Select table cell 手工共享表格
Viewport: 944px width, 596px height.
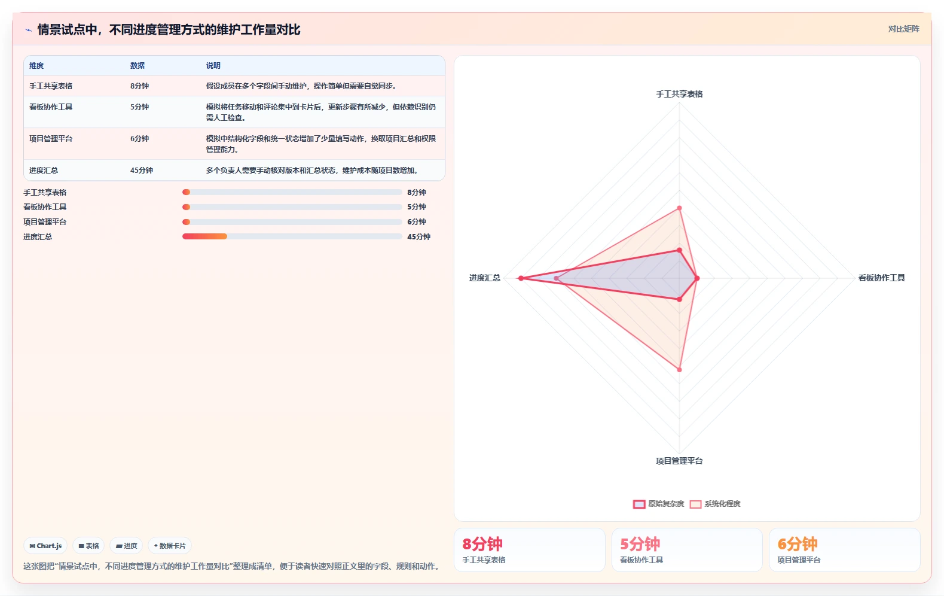coord(51,86)
